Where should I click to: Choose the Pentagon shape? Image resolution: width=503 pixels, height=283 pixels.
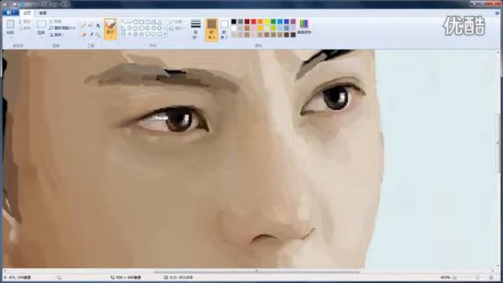click(x=135, y=28)
